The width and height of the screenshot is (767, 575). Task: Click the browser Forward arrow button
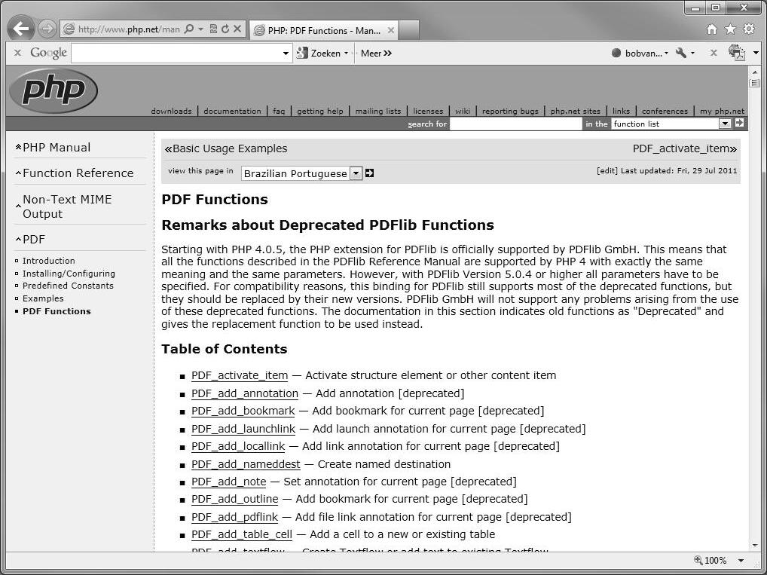point(47,29)
